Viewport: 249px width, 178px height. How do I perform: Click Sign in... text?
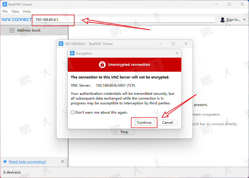pyautogui.click(x=233, y=20)
